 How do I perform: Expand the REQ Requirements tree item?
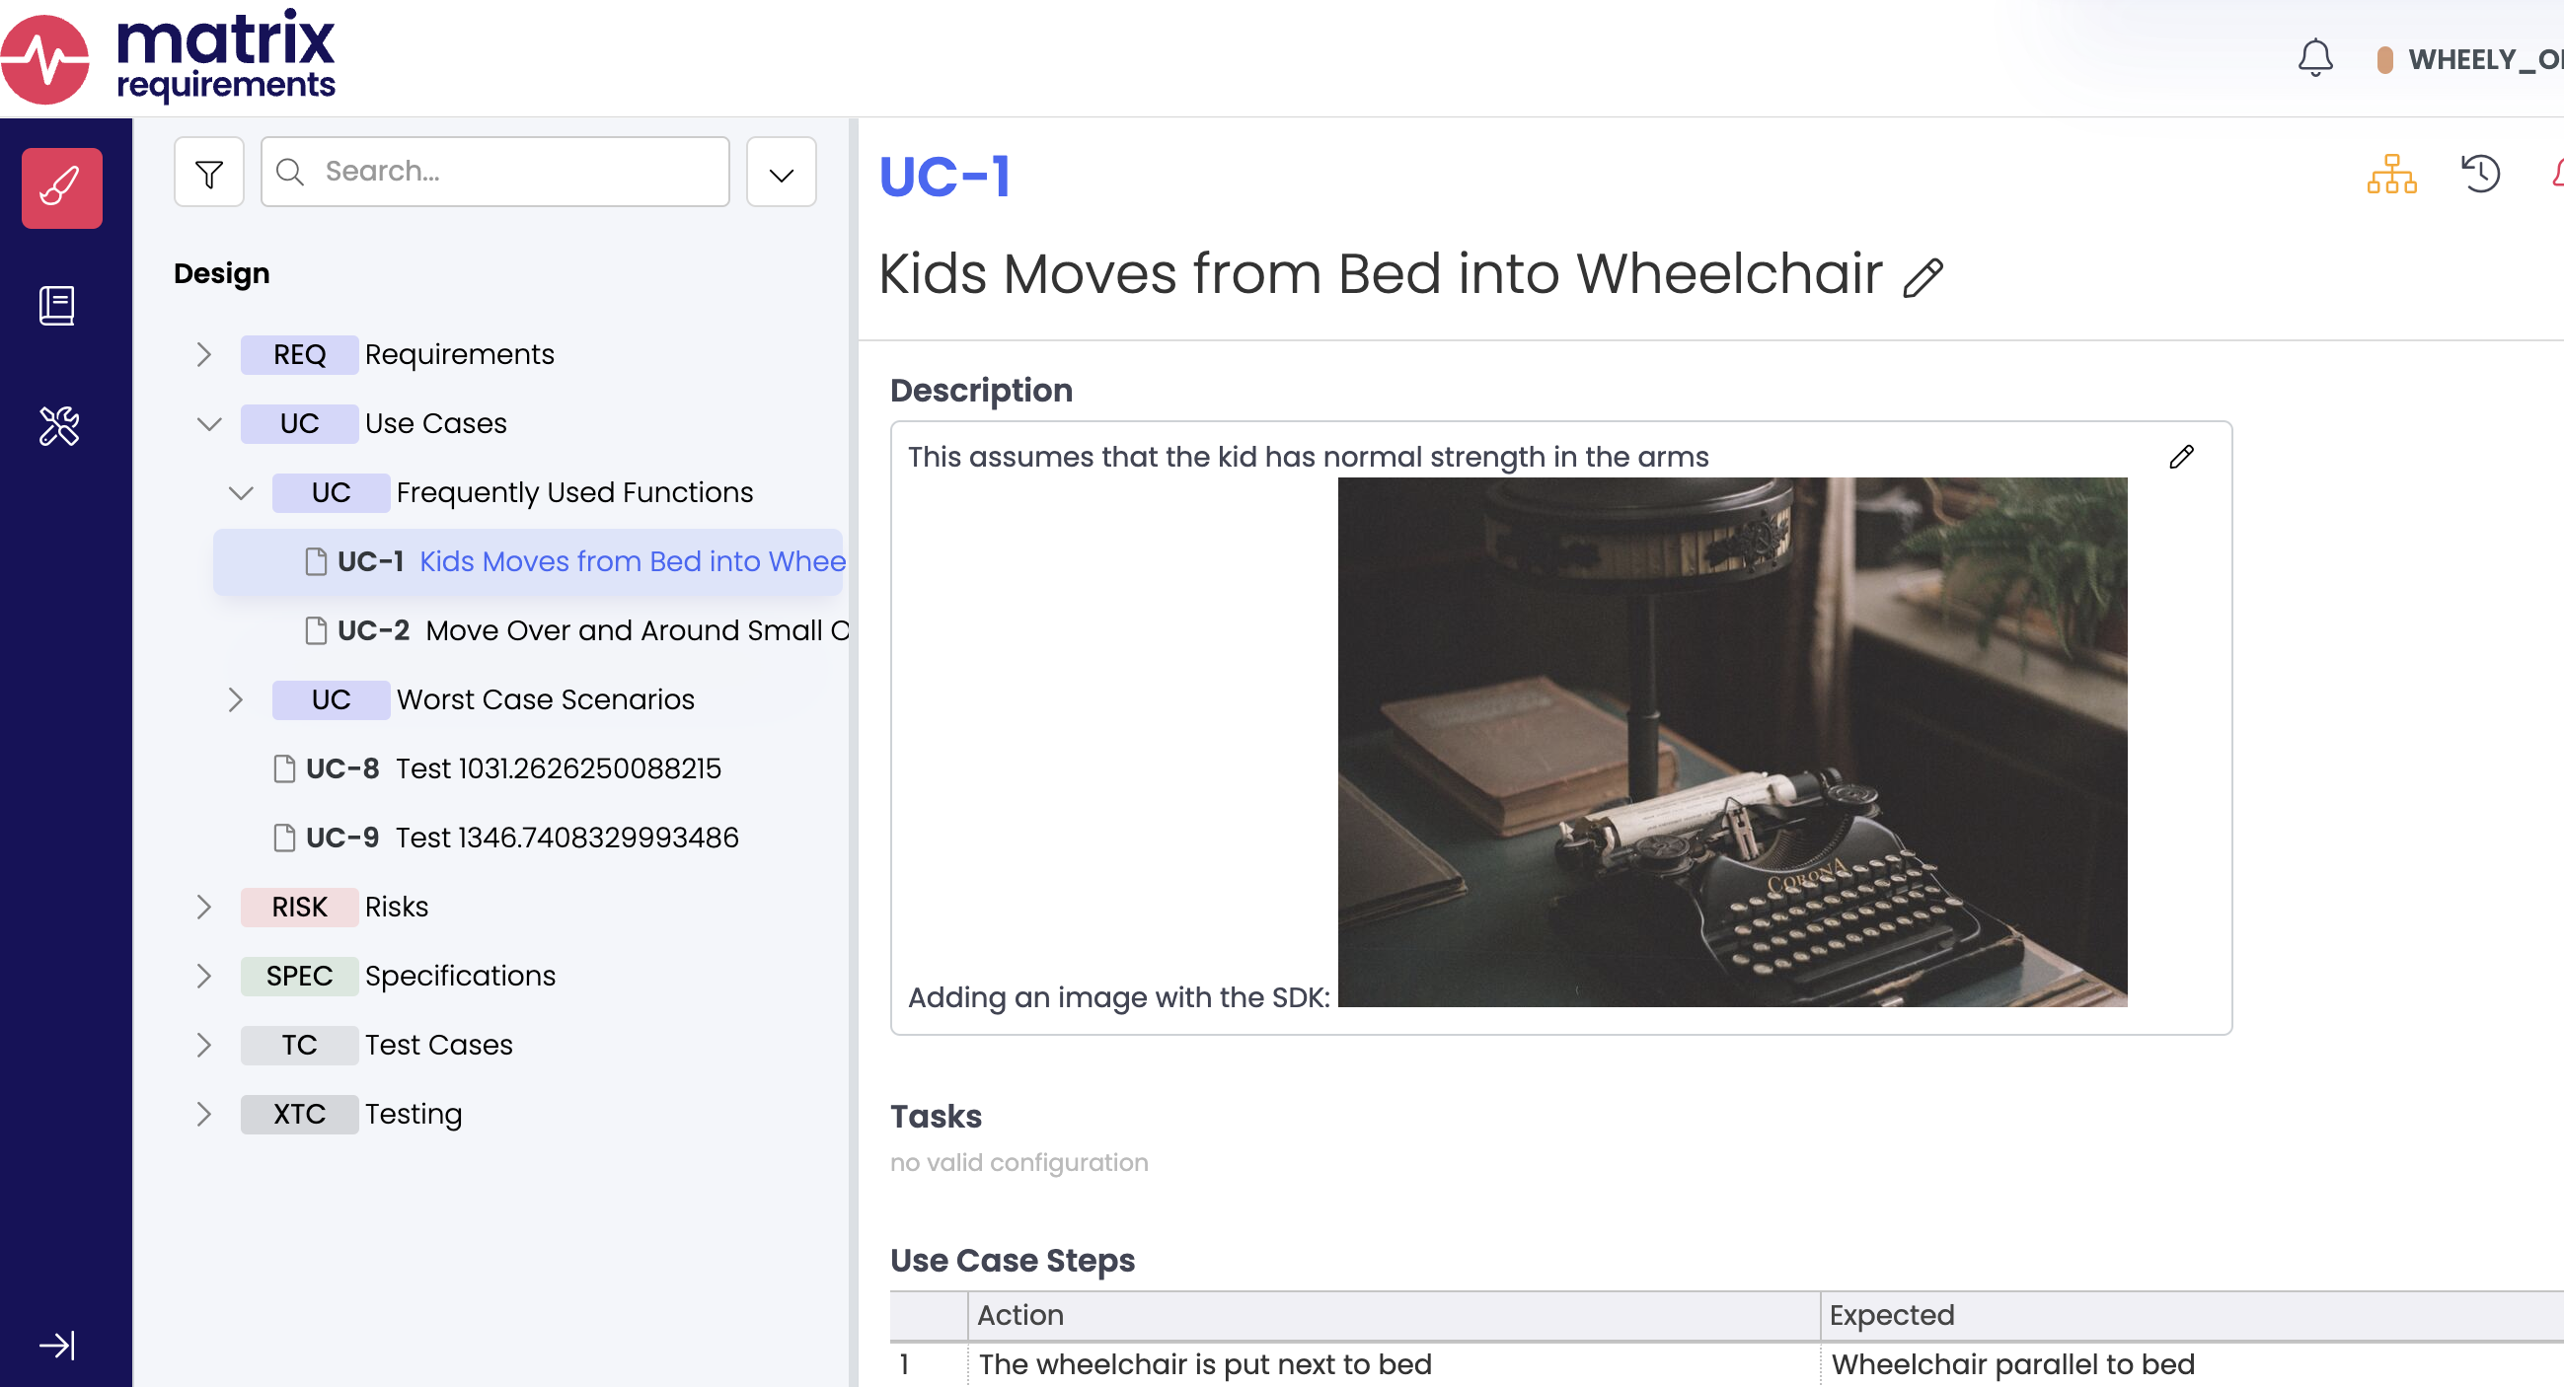(203, 353)
